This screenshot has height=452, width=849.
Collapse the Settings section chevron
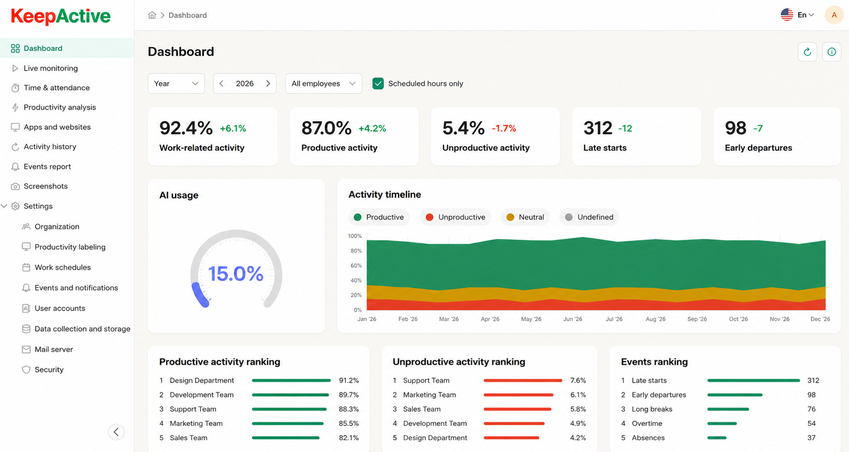4,206
